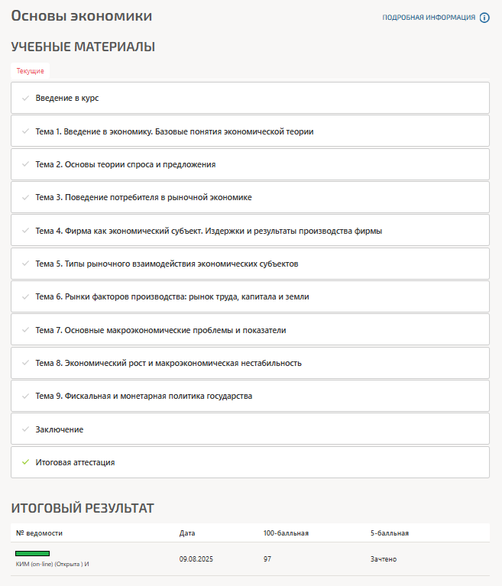Click the checkmark icon of Тема 3
502x586 pixels.
click(x=25, y=197)
